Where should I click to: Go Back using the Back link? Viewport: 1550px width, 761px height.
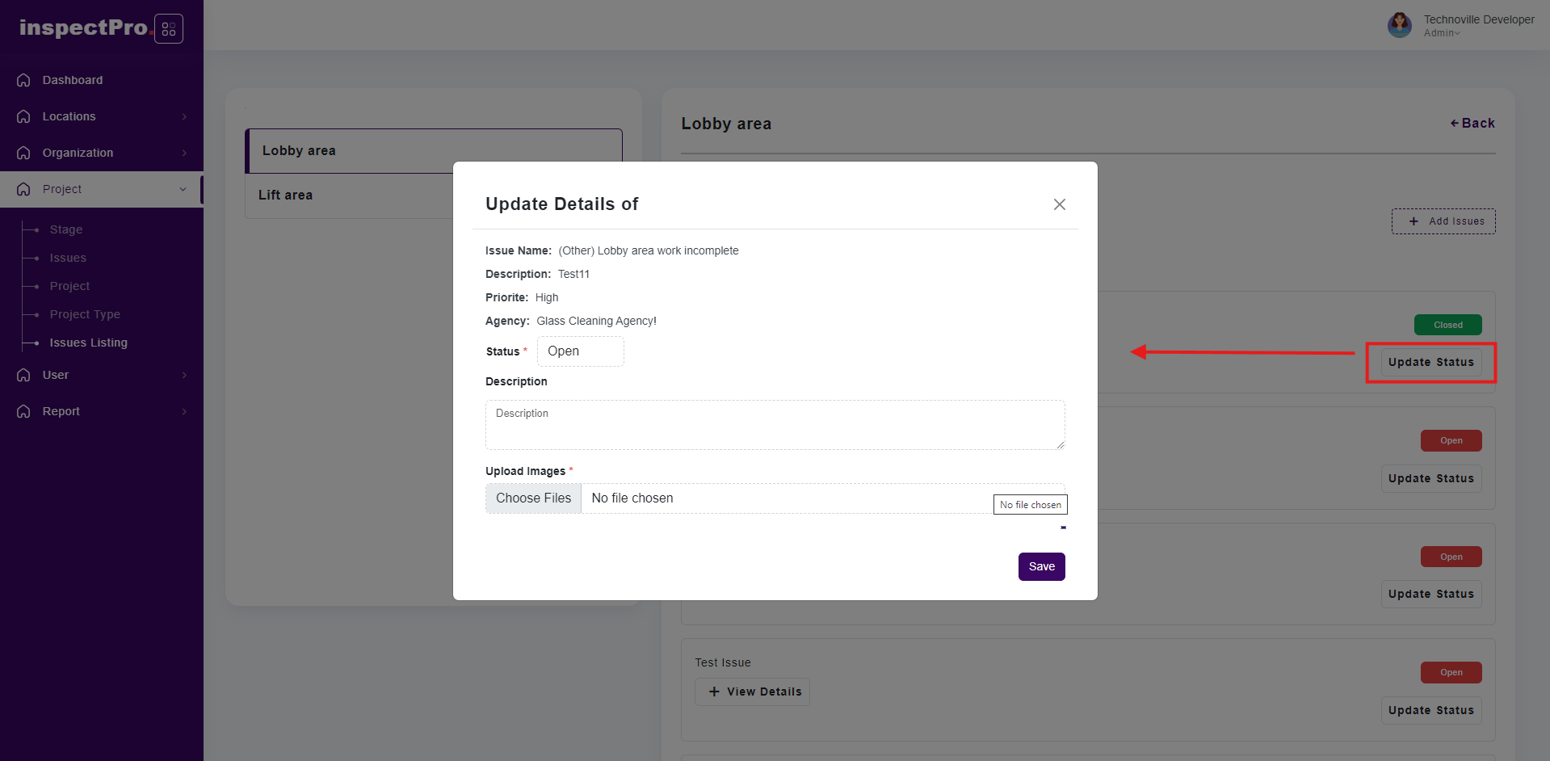pyautogui.click(x=1472, y=124)
